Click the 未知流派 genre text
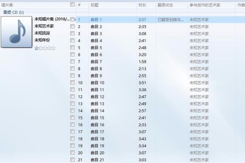 pyautogui.click(x=42, y=33)
